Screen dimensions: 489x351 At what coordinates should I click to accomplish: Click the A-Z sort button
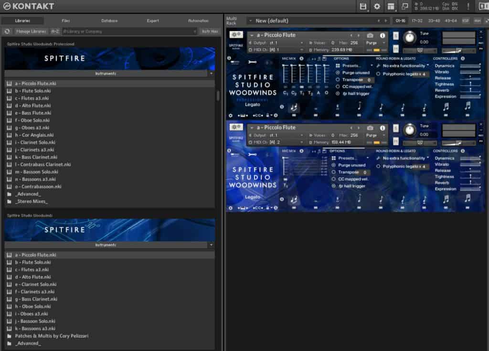coord(55,32)
